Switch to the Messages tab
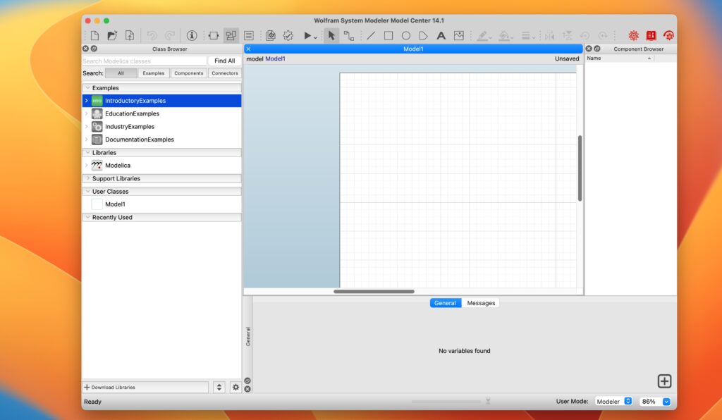 (481, 302)
